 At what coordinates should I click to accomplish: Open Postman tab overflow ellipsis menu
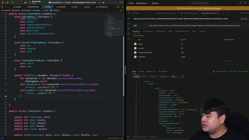tap(228, 13)
